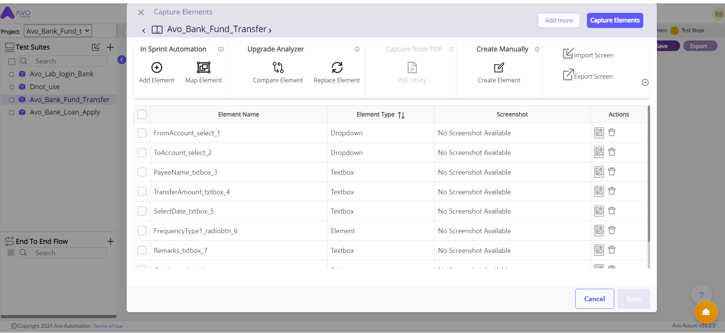Image resolution: width=725 pixels, height=333 pixels.
Task: Collapse the toolbar panel with up chevron
Action: click(x=645, y=83)
